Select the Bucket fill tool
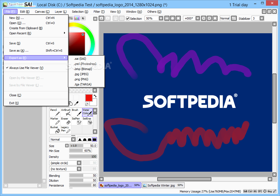 [x=55, y=129]
